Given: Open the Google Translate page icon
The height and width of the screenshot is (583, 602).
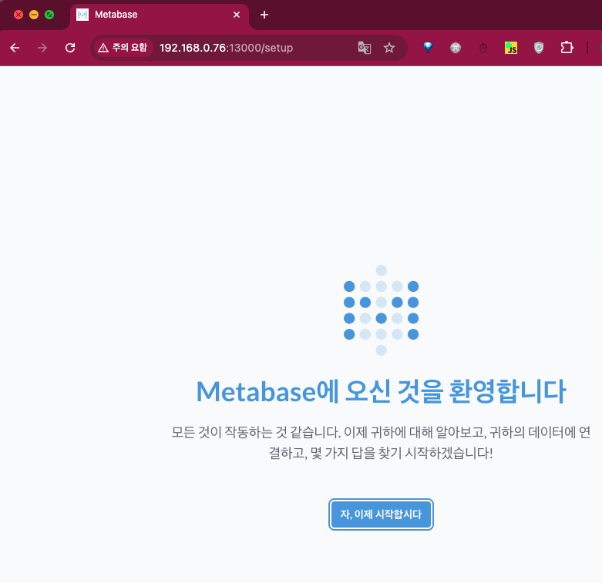Looking at the screenshot, I should (365, 48).
